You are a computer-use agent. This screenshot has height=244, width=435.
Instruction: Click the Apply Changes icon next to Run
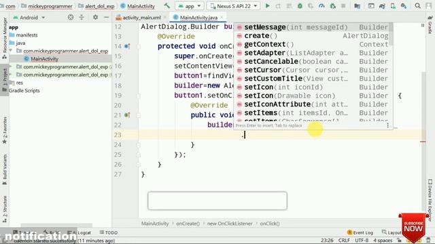coord(278,6)
